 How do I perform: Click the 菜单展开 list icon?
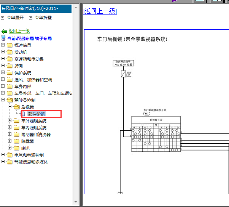pyautogui.click(x=3, y=18)
